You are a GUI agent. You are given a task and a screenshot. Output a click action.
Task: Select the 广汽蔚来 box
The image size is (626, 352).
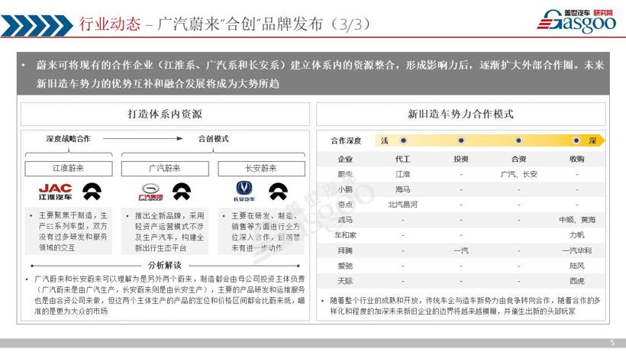[x=165, y=169]
